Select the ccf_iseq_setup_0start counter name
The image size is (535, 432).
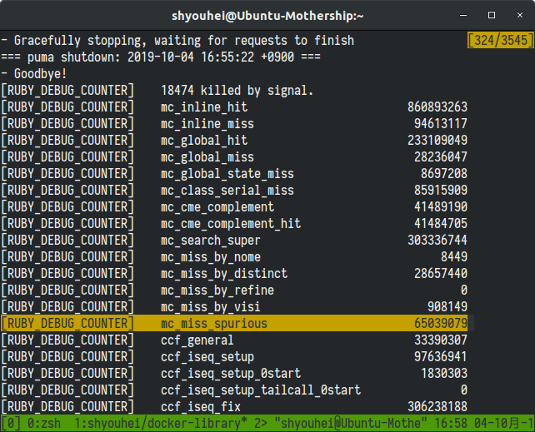231,374
